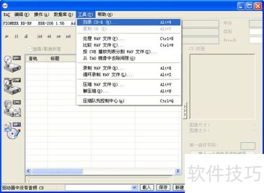The height and width of the screenshot is (193, 264).
Task: Close the open 工具(T) menu
Action: click(x=86, y=15)
